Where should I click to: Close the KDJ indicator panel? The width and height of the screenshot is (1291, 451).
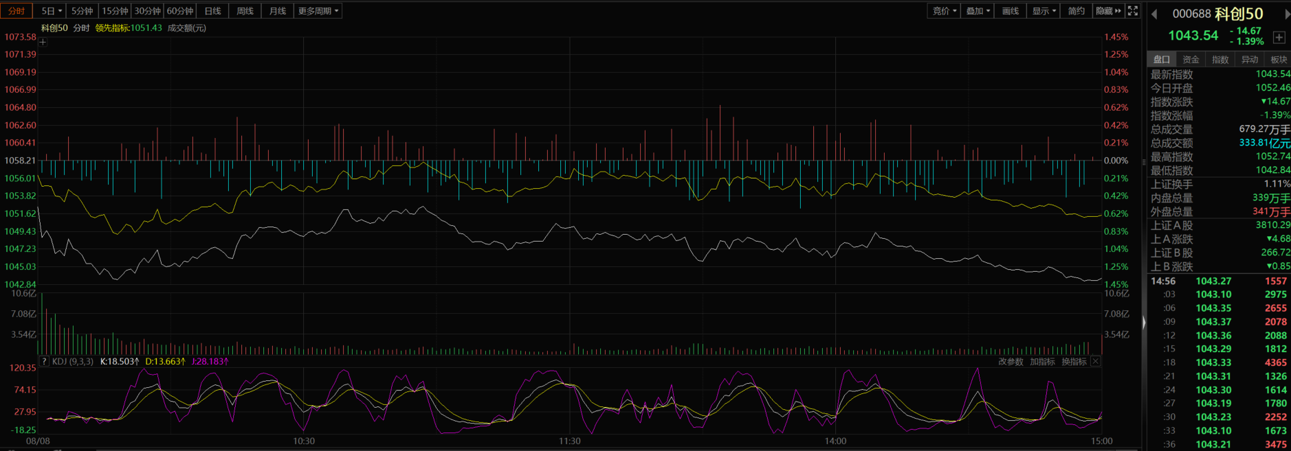coord(1096,361)
